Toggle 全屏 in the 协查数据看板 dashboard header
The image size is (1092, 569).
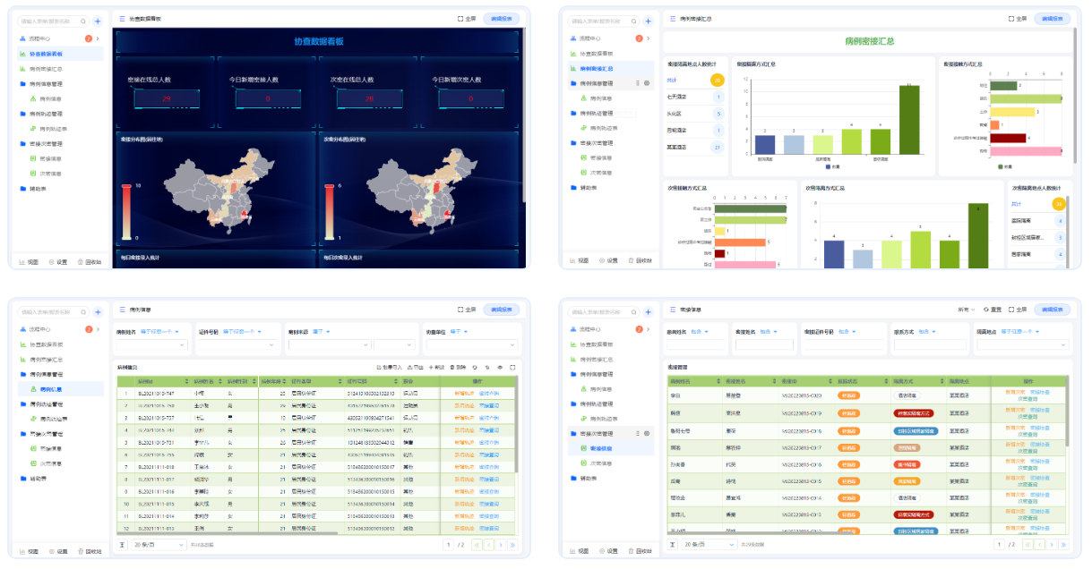click(467, 18)
